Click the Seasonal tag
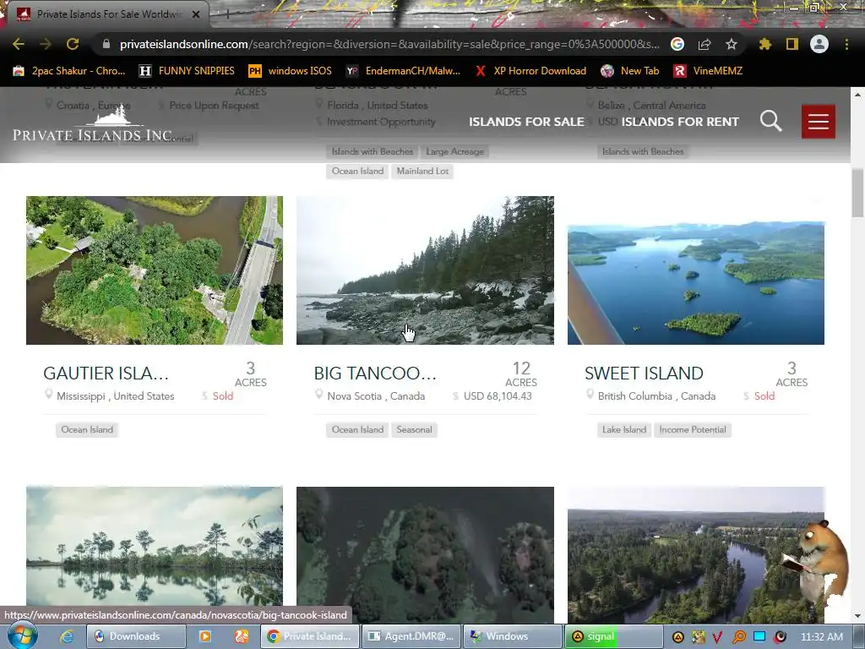The width and height of the screenshot is (865, 649). 414,429
